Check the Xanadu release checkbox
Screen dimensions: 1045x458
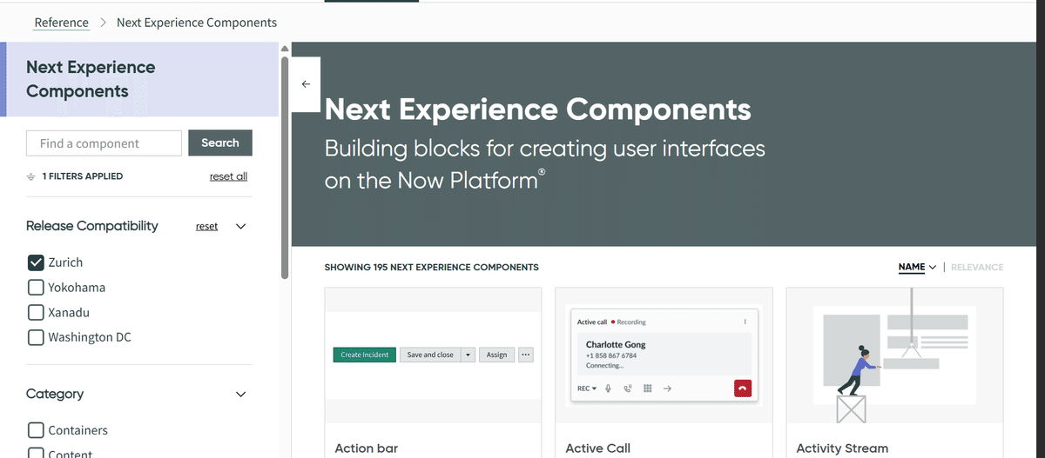click(x=36, y=312)
